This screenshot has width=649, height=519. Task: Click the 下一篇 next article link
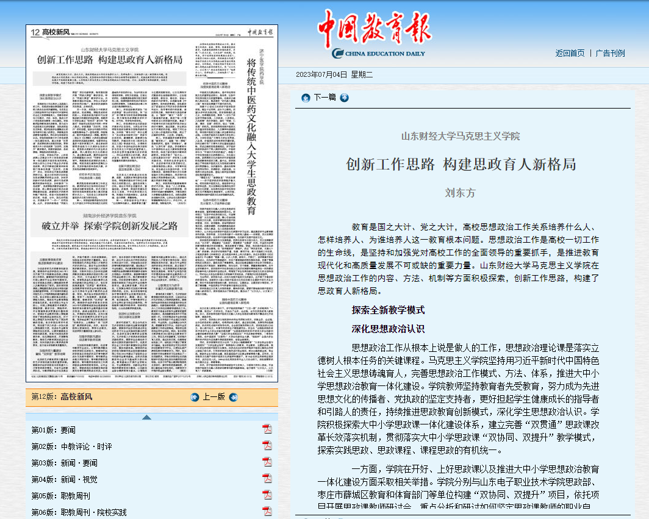pos(324,98)
